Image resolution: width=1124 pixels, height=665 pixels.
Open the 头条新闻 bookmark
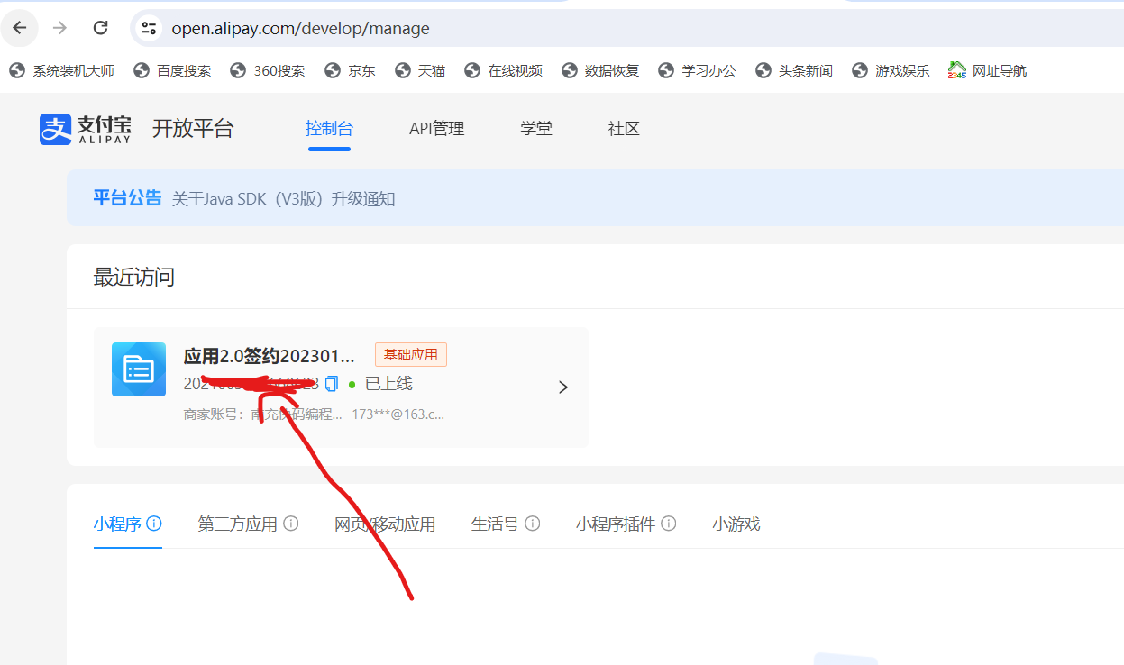[x=794, y=70]
